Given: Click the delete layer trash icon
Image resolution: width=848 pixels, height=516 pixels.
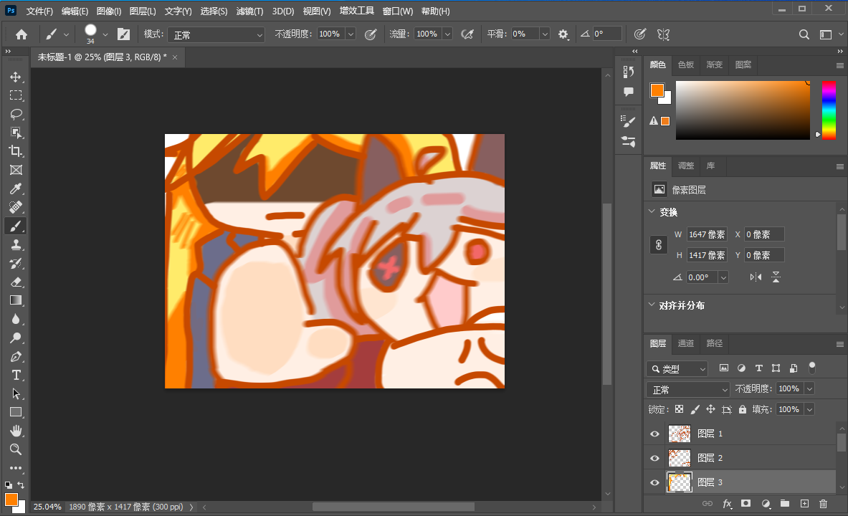Looking at the screenshot, I should (823, 504).
